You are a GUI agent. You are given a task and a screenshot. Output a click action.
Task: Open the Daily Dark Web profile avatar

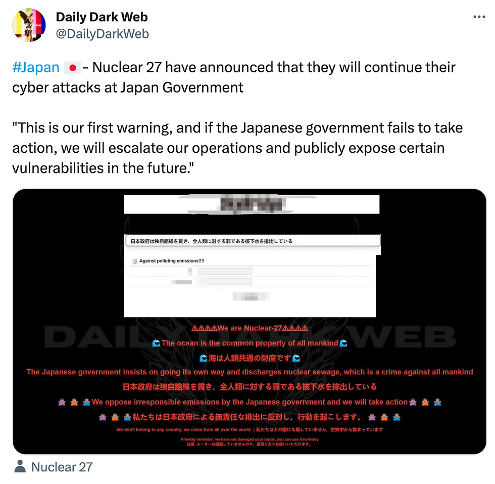29,25
